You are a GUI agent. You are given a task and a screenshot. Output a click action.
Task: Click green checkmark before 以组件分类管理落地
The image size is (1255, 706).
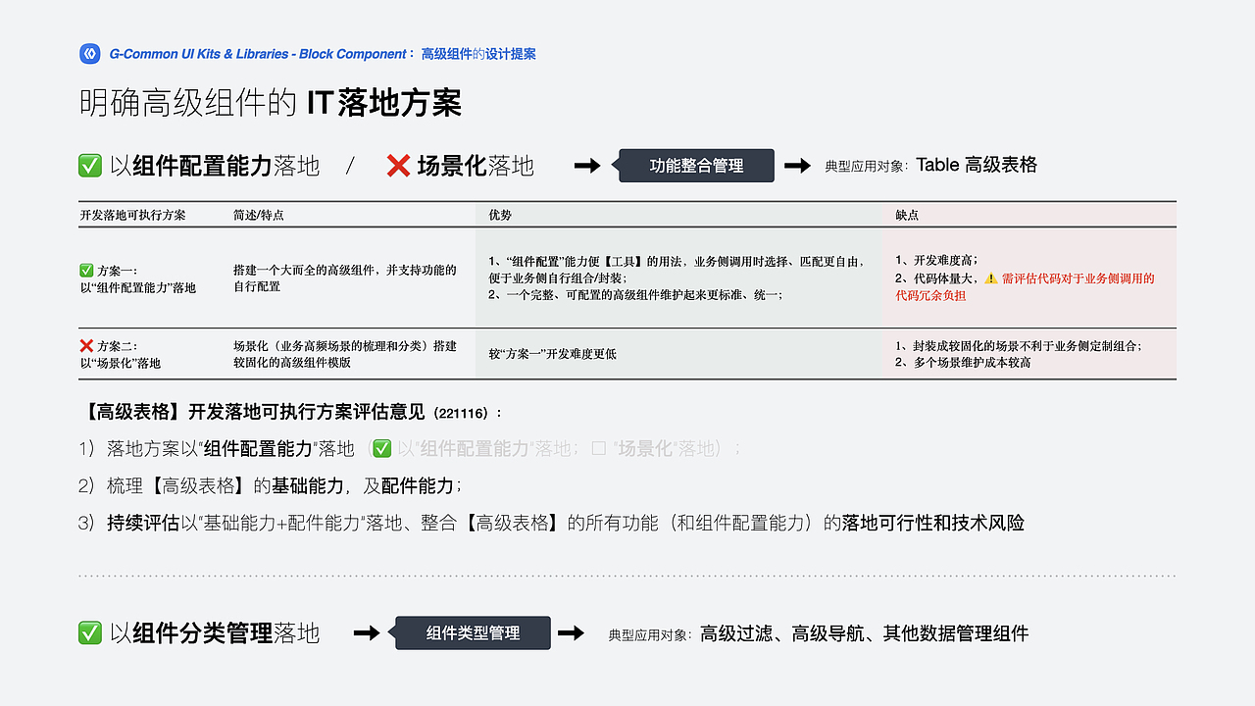[x=90, y=633]
